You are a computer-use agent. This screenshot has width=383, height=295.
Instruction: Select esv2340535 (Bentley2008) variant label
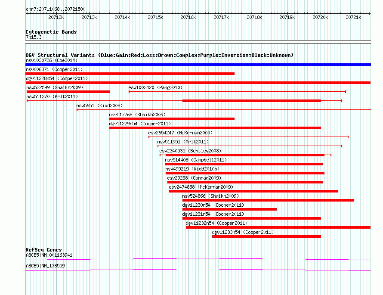click(x=190, y=151)
